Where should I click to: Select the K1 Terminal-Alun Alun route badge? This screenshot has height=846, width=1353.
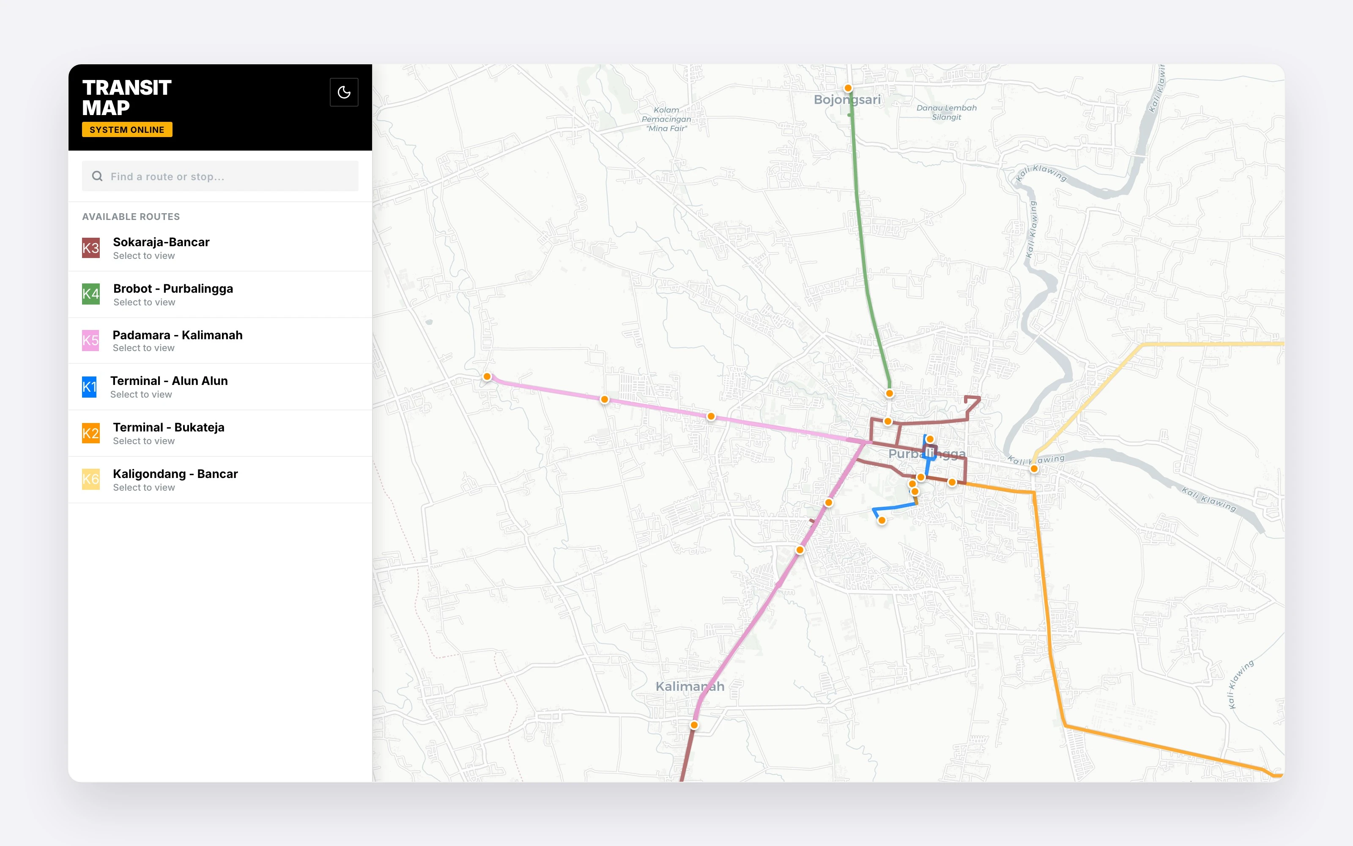pos(90,386)
